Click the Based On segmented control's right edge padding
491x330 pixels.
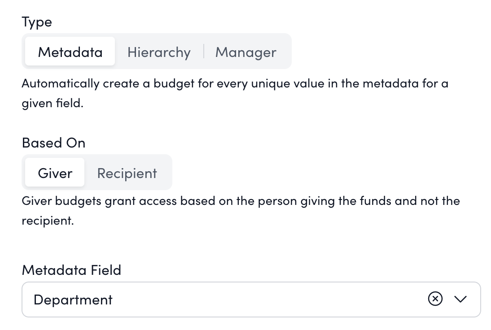(x=167, y=173)
